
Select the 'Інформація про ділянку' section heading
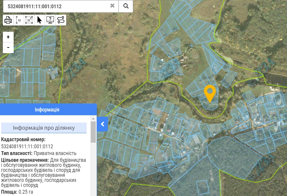click(x=44, y=128)
